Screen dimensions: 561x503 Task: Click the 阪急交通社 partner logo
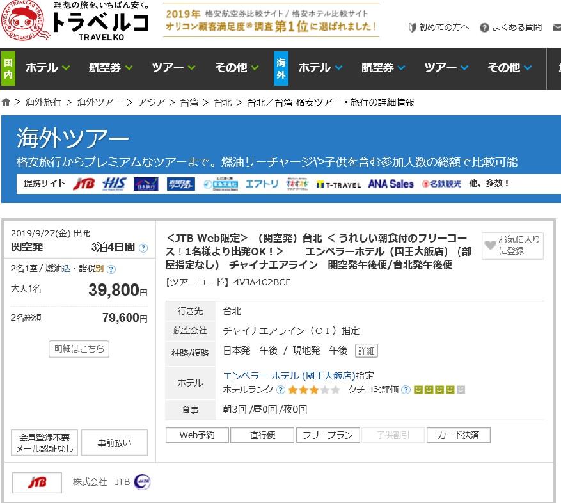[221, 184]
